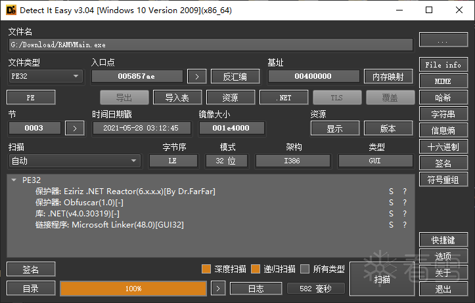Click the 100% scan progress bar

[x=133, y=289]
